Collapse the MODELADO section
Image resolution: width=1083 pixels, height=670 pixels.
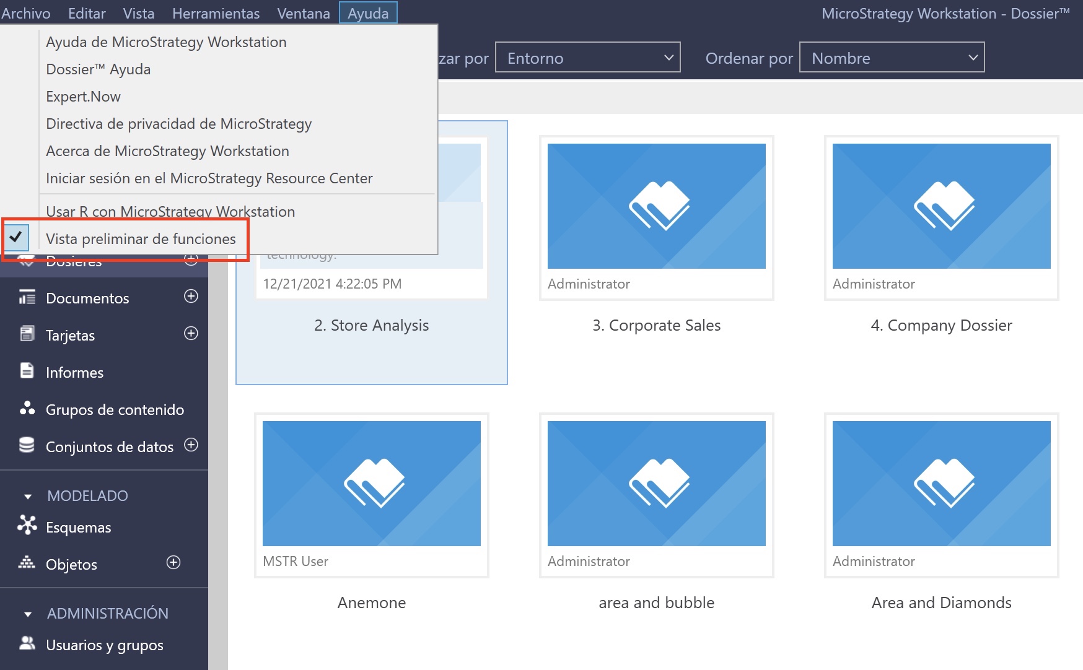(27, 497)
